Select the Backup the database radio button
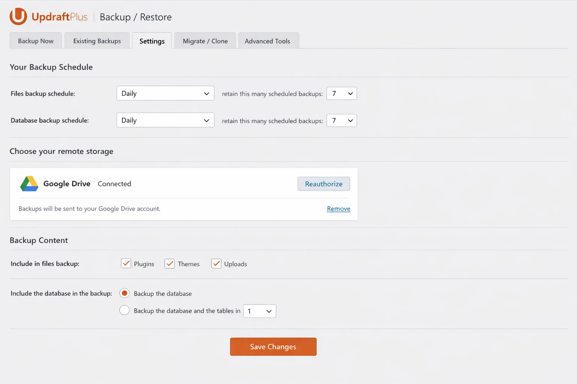The width and height of the screenshot is (577, 384). (124, 293)
